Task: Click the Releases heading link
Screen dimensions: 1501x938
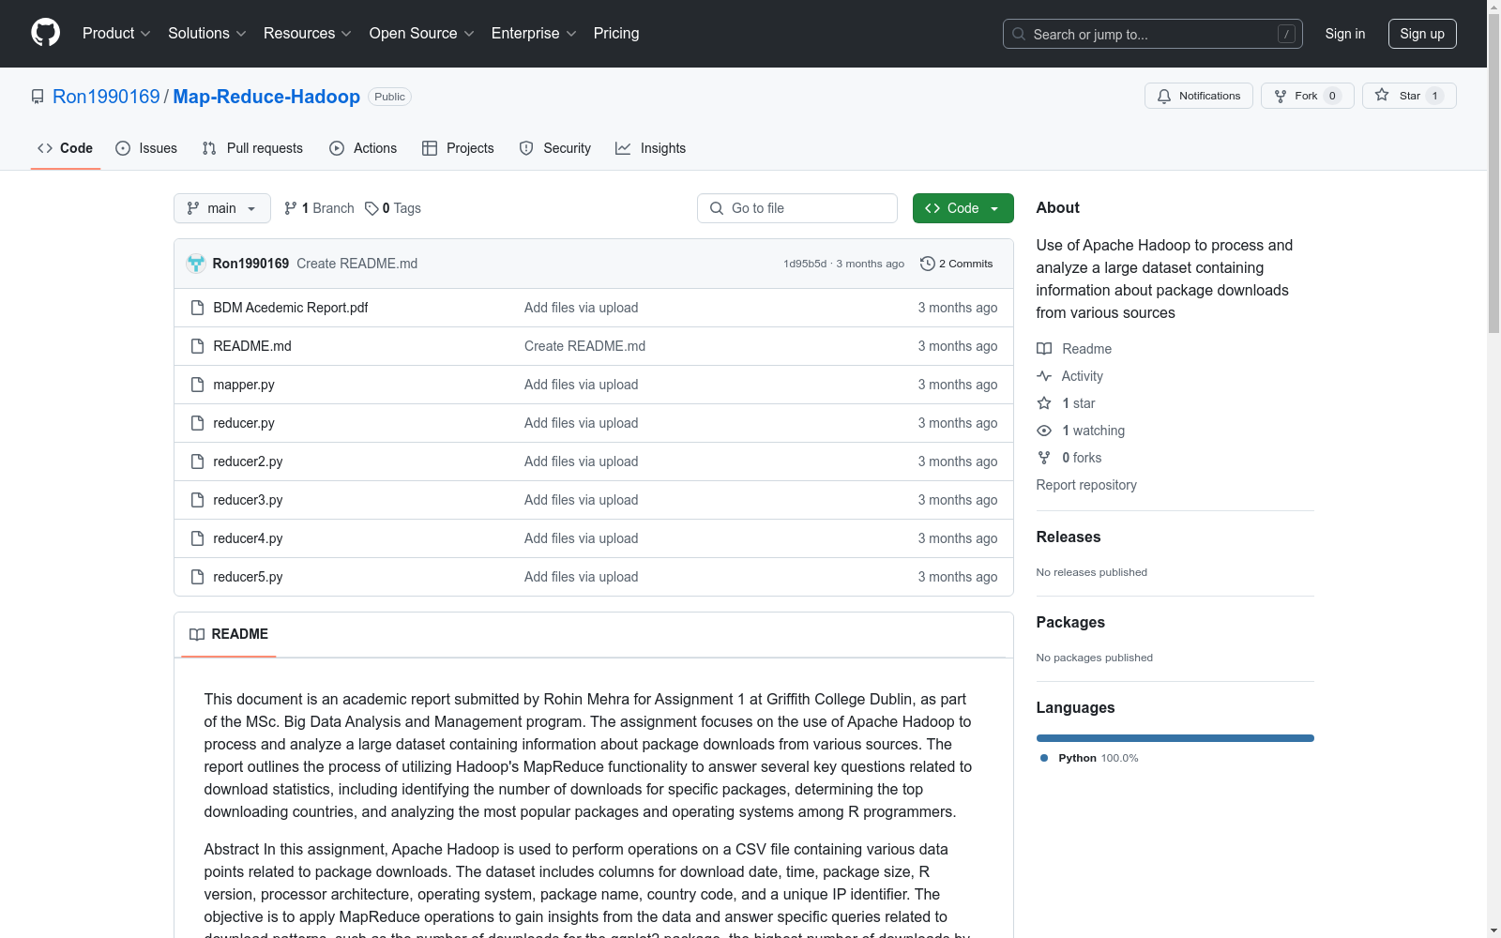Action: click(x=1069, y=537)
